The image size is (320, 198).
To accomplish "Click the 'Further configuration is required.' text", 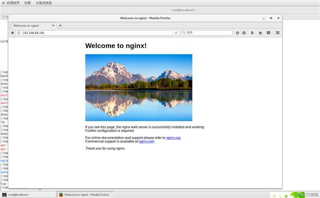I will pyautogui.click(x=110, y=130).
